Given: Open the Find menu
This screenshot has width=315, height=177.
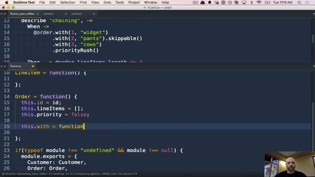Looking at the screenshot, I should click(x=83, y=2).
